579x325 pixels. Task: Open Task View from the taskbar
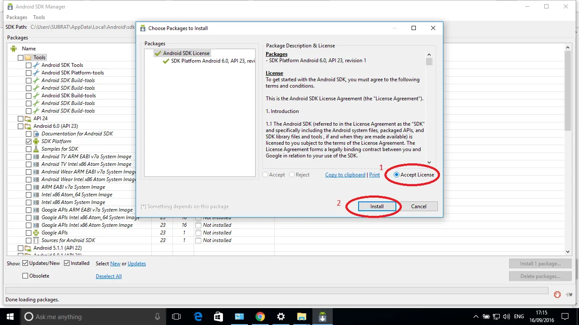click(x=176, y=317)
